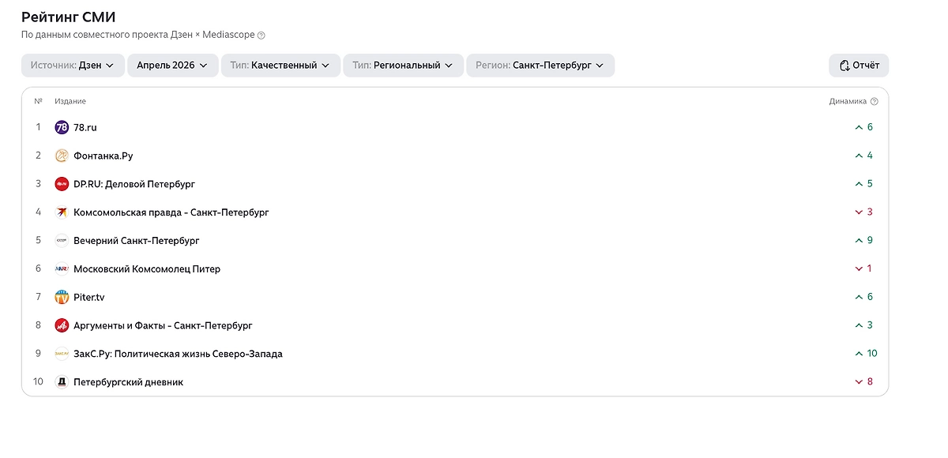Open the Апрель 2026 month dropdown
This screenshot has height=458, width=948.
pyautogui.click(x=172, y=66)
